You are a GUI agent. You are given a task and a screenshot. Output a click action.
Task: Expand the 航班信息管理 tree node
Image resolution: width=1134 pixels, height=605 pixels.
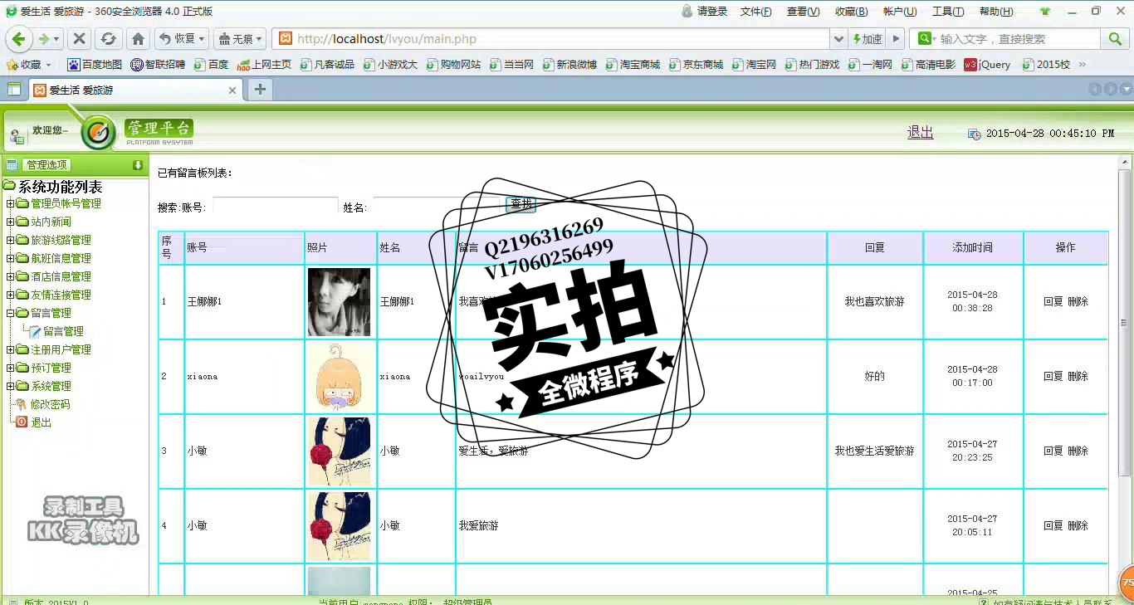coord(10,258)
